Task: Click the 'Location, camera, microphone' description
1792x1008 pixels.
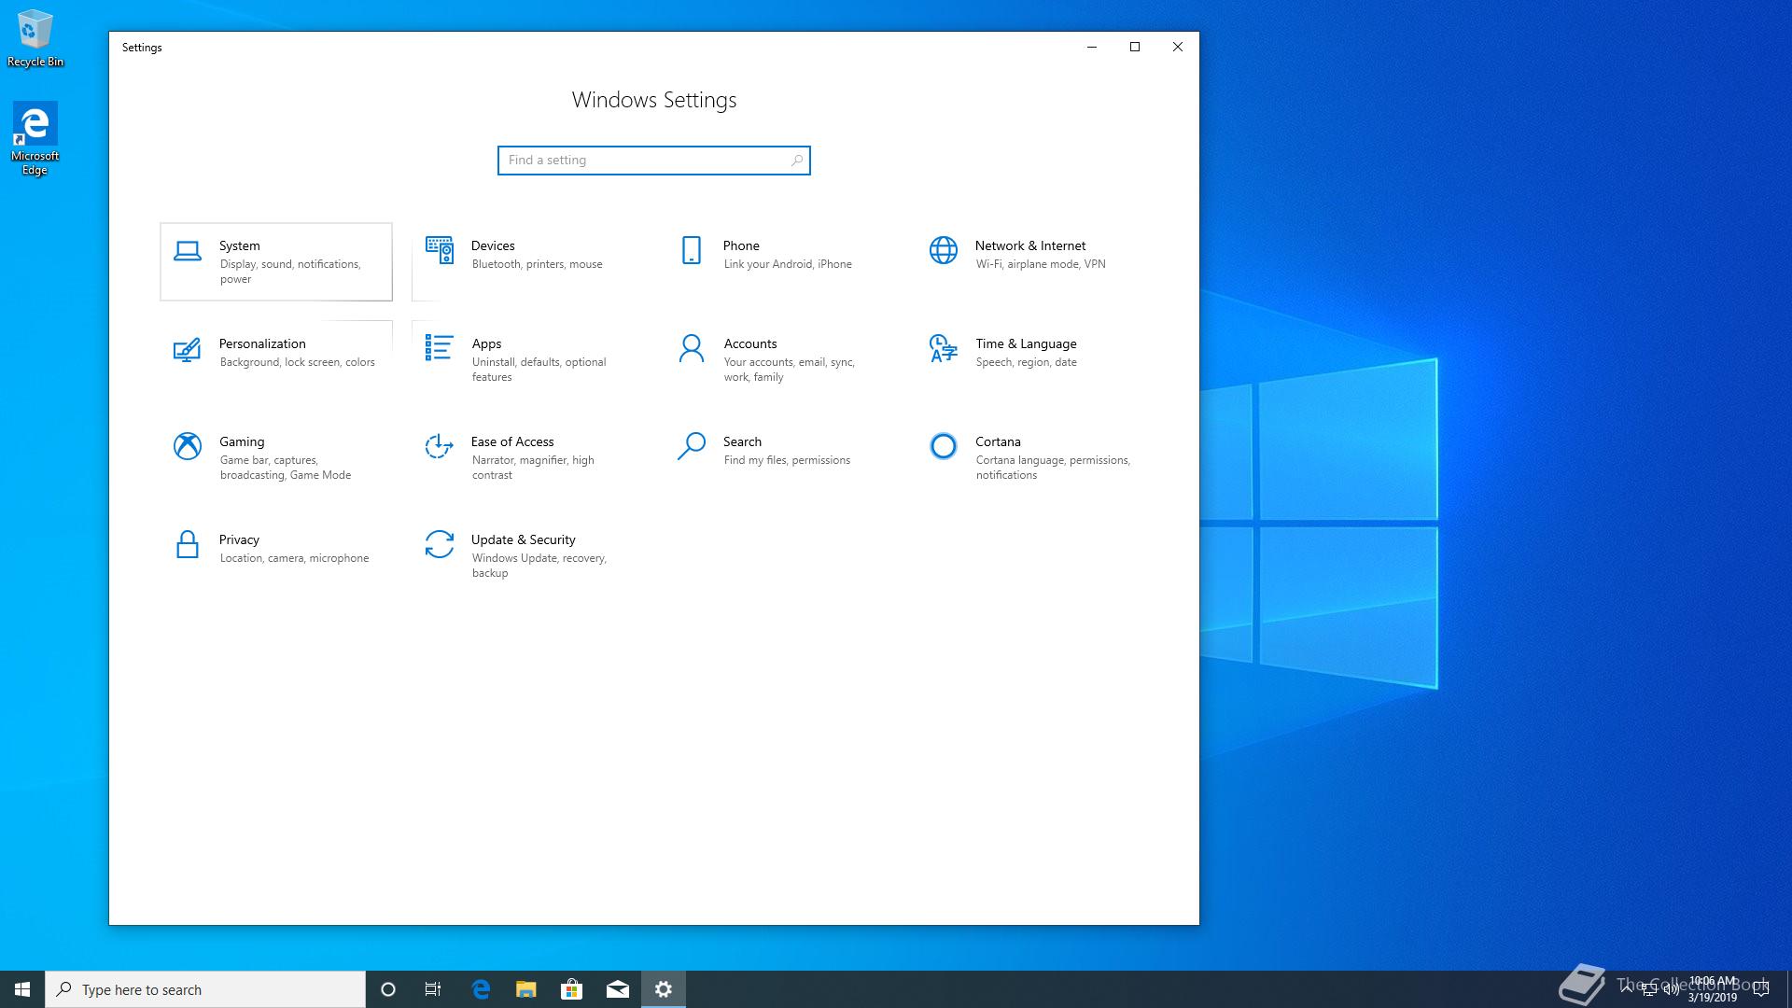Action: 294,558
